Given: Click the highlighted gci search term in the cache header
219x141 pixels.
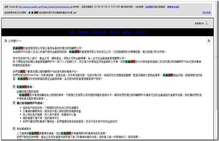Looking at the screenshot, I should click(x=75, y=13).
